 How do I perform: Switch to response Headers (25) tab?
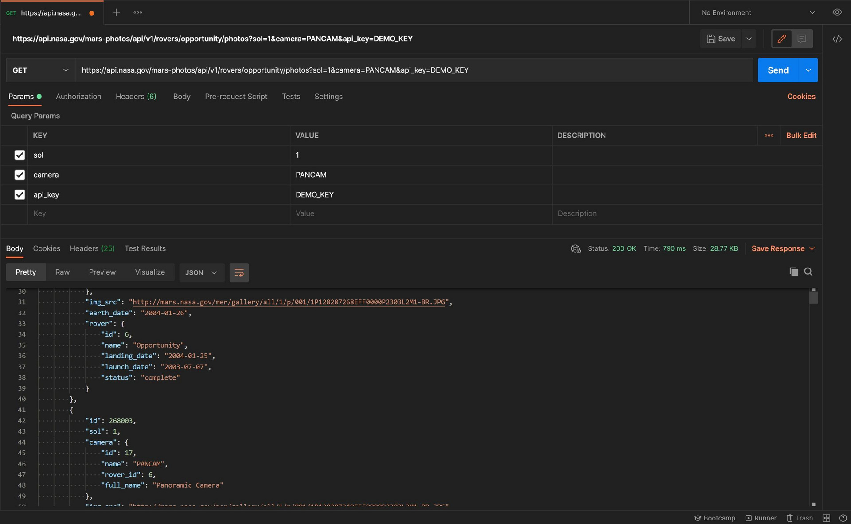[x=92, y=248]
